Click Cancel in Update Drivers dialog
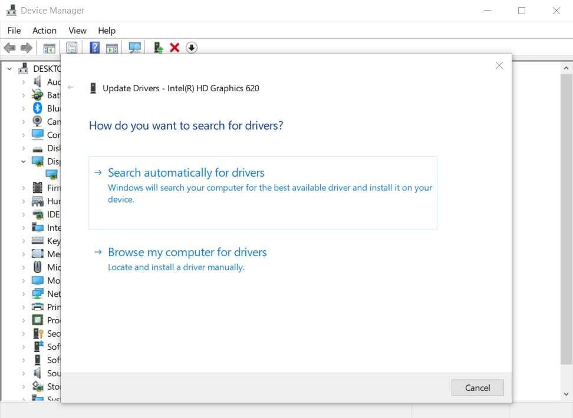This screenshot has width=573, height=418. [x=477, y=387]
